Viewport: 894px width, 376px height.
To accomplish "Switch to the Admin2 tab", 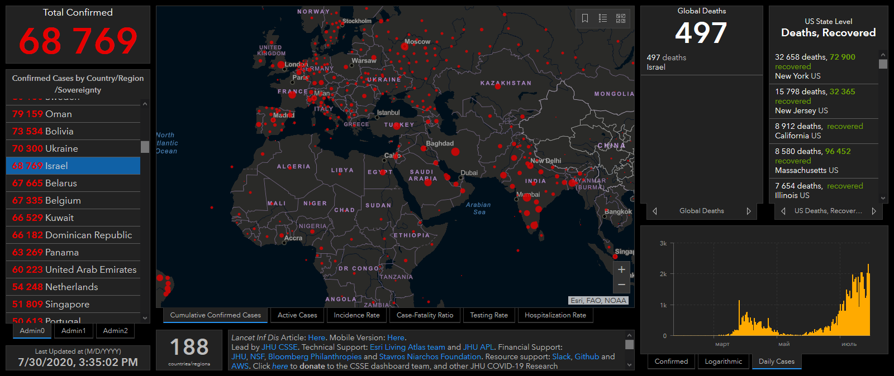I will (116, 331).
